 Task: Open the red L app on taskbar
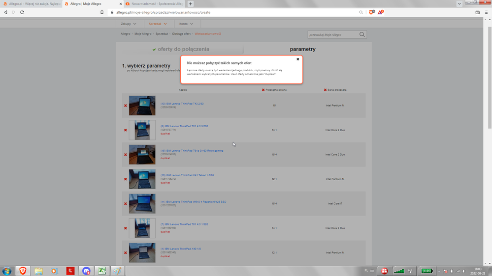click(x=70, y=271)
